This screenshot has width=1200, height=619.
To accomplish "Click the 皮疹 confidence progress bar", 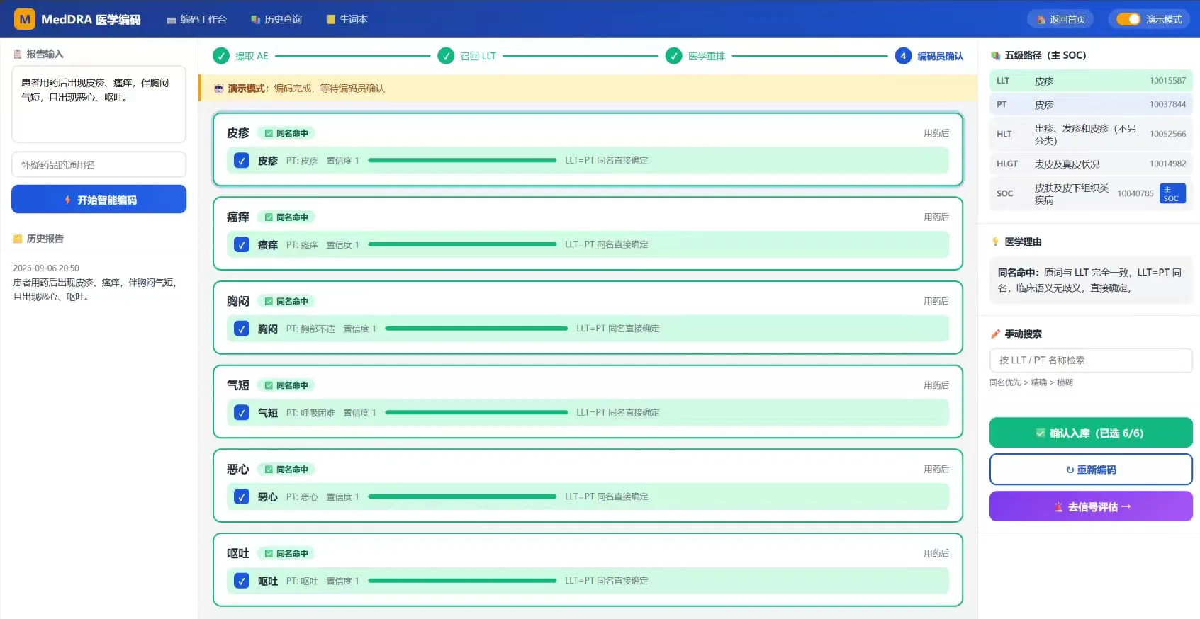I will pos(462,161).
